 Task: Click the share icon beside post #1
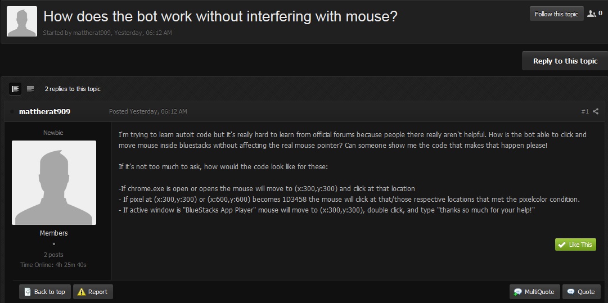point(596,112)
